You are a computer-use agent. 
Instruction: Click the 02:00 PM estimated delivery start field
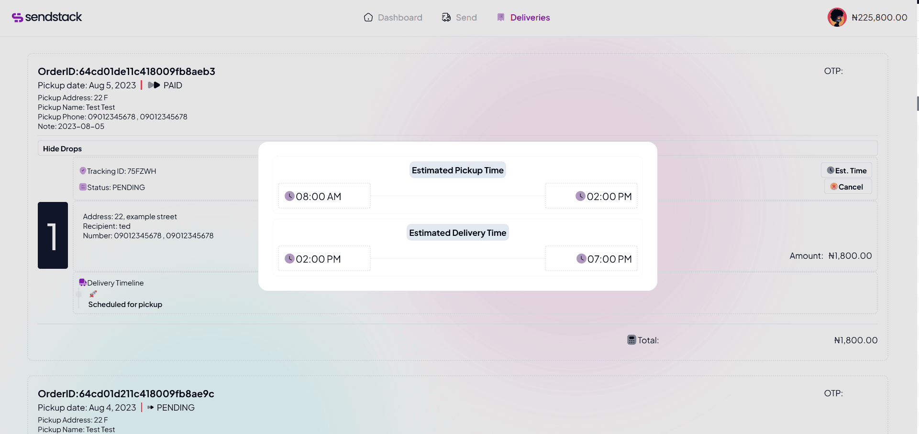[x=324, y=258]
